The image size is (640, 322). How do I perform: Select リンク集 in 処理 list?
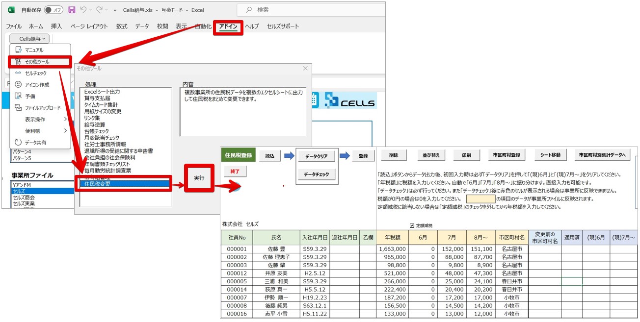pyautogui.click(x=93, y=118)
